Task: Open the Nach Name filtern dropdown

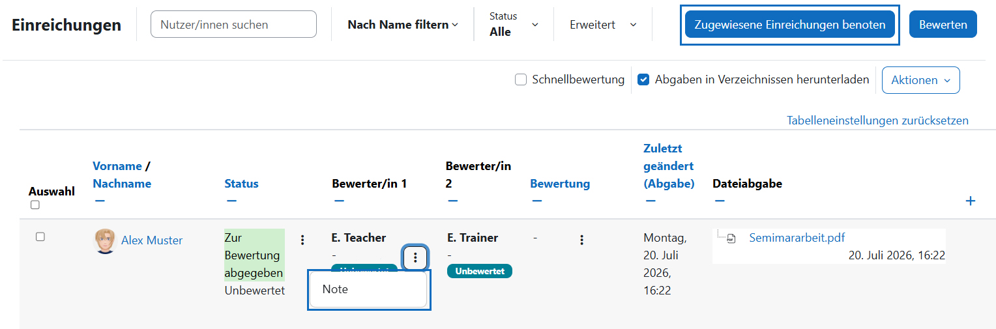Action: coord(403,25)
